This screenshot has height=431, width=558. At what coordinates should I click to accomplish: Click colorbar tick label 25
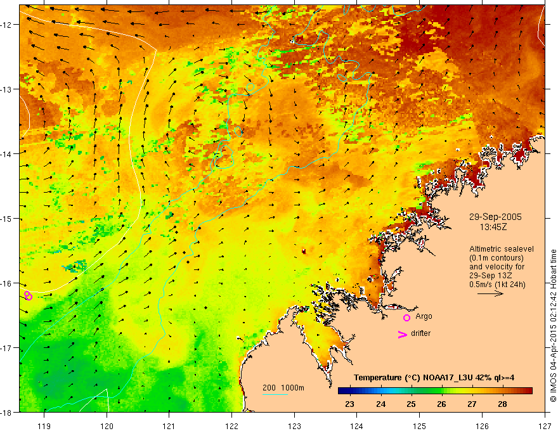coord(411,404)
